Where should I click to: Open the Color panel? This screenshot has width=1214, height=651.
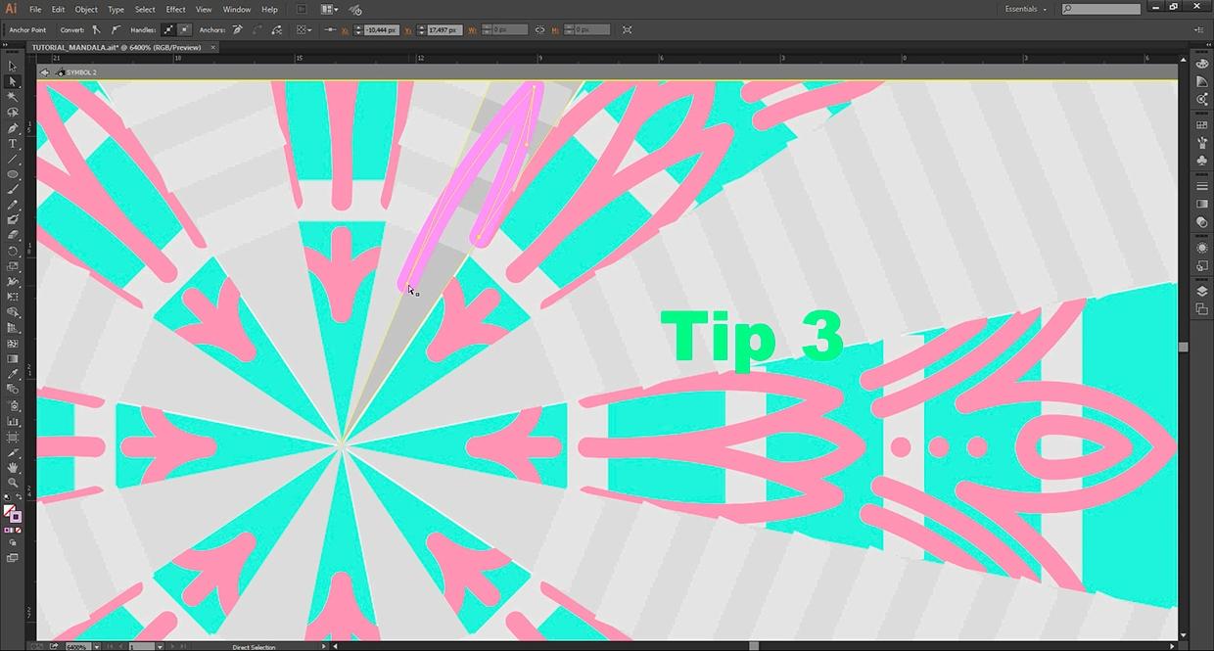[1201, 64]
